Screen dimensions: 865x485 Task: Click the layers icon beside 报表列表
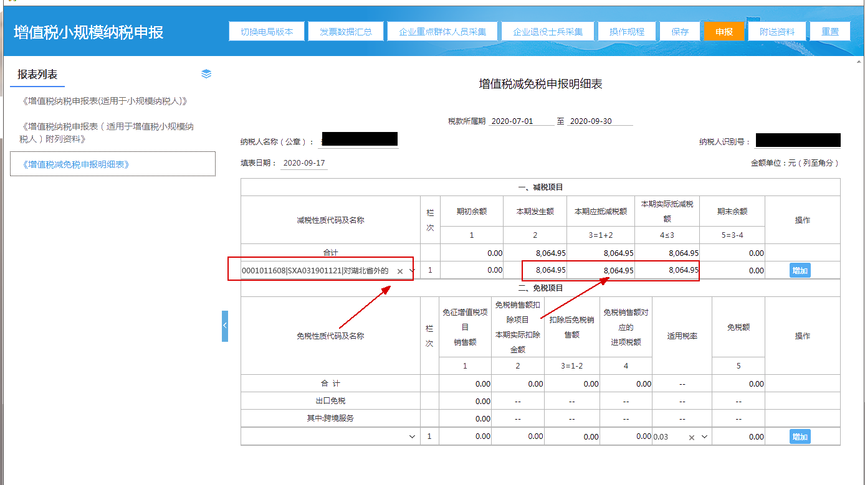pos(206,73)
